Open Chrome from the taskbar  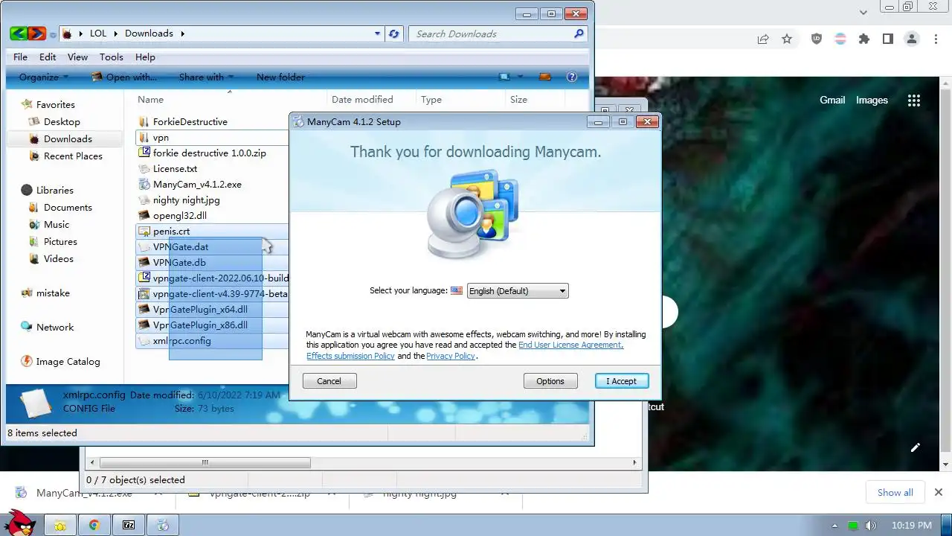pyautogui.click(x=94, y=525)
